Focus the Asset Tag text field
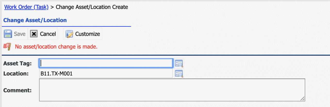The image size is (330, 107). point(105,63)
